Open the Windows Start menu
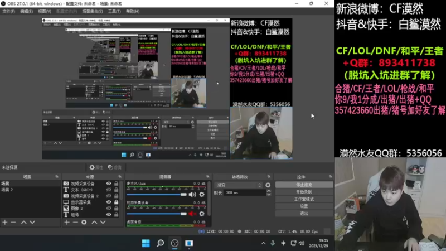The width and height of the screenshot is (446, 251). click(146, 243)
